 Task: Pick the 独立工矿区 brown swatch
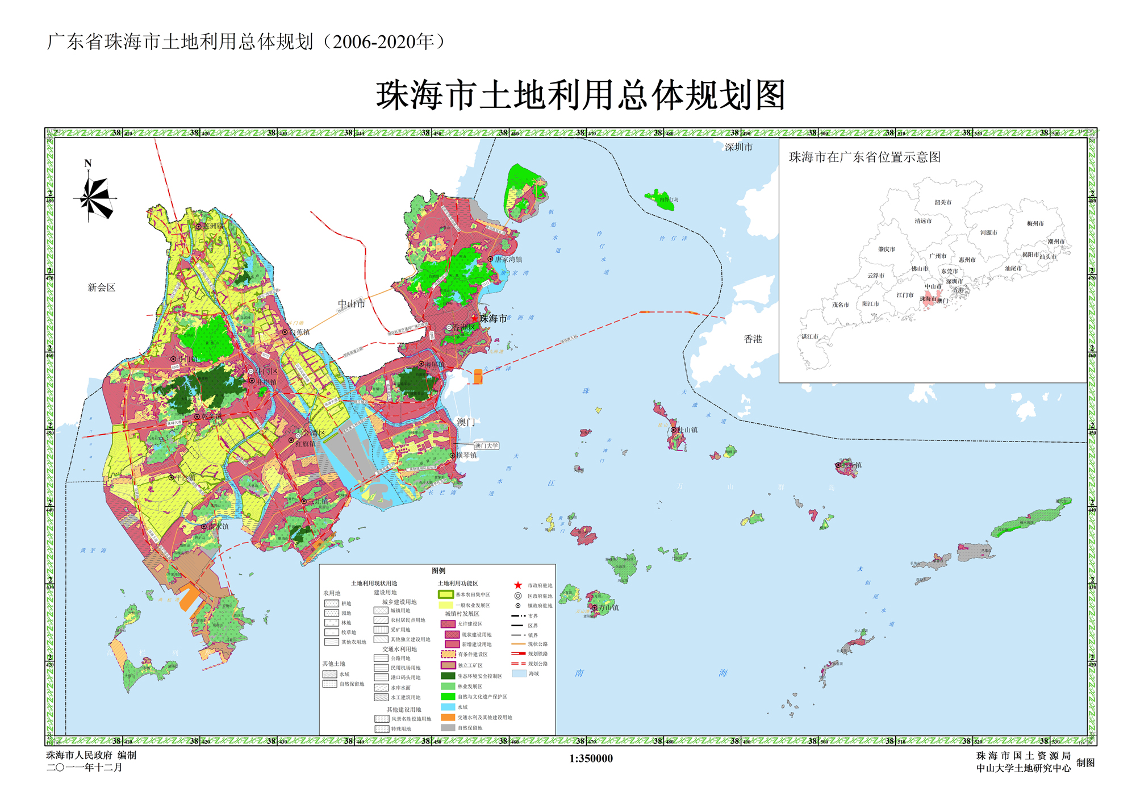coord(448,665)
